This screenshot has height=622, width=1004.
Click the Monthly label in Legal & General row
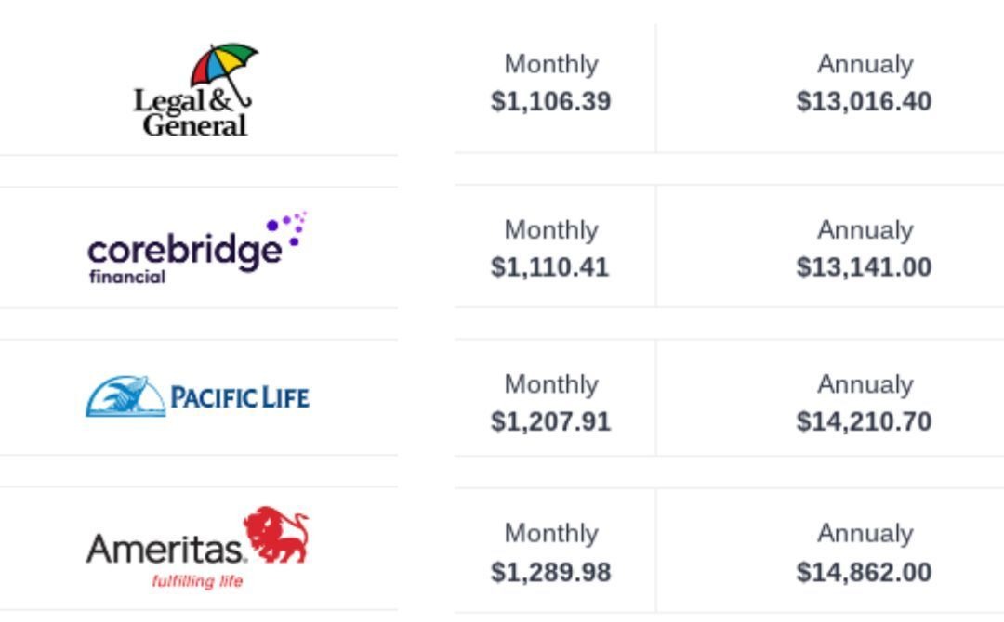click(551, 65)
